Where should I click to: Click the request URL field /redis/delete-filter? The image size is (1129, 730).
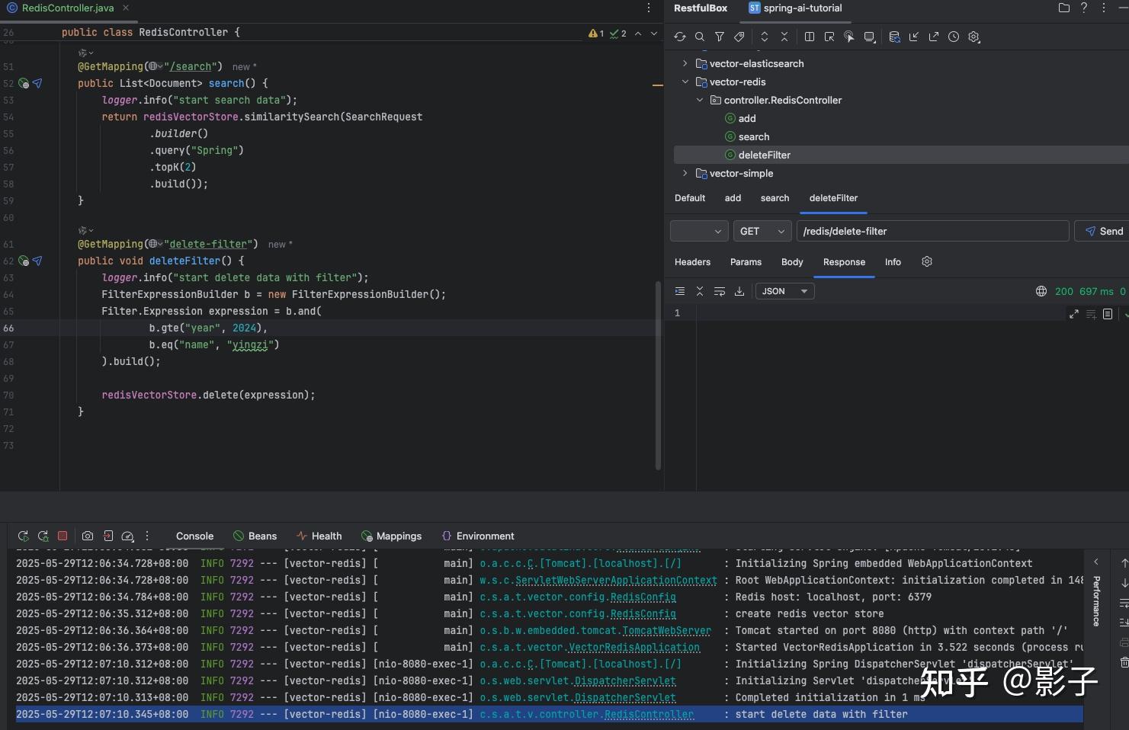tap(932, 231)
